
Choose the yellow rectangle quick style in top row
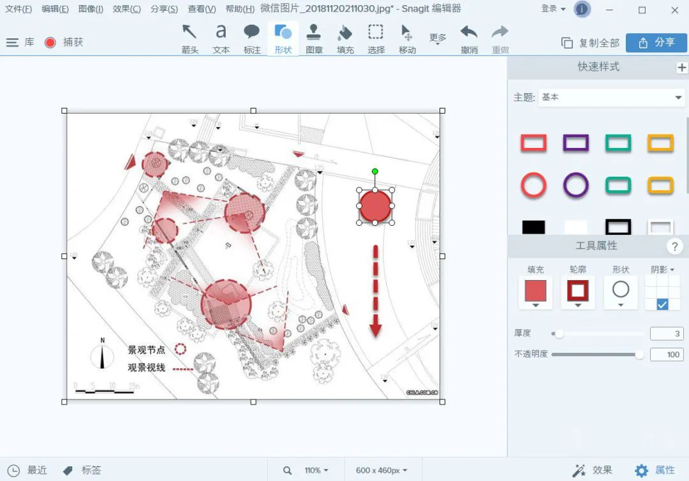[x=660, y=143]
